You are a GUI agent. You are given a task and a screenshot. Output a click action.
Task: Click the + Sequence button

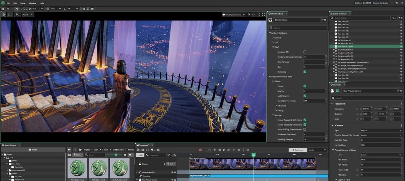(x=298, y=150)
